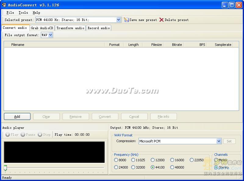The height and width of the screenshot is (181, 244).
Task: Click the Stop icon in Audio player
Action: click(x=40, y=135)
